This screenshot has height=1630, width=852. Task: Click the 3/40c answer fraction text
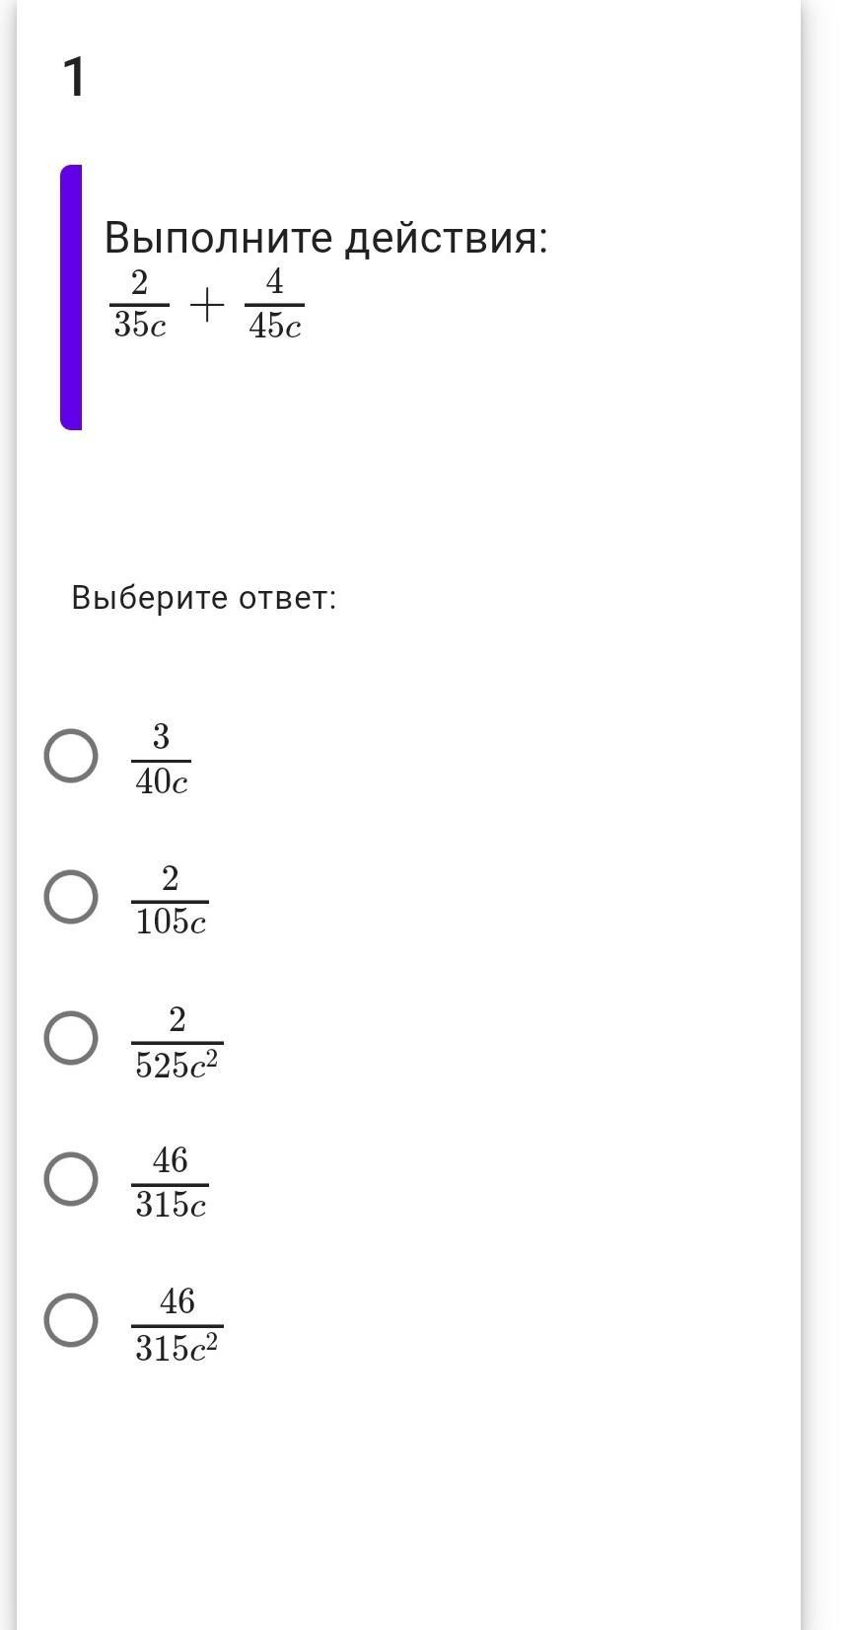161,760
